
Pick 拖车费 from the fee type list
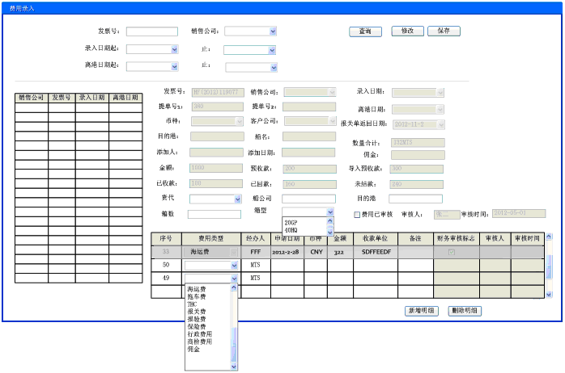click(x=197, y=296)
